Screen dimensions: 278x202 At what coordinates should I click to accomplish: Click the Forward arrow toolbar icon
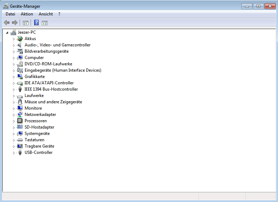15,23
